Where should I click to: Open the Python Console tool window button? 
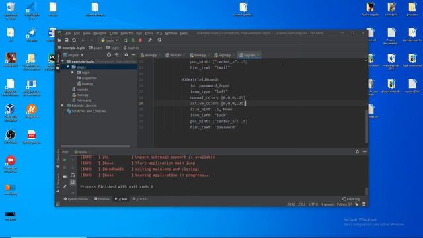76,199
